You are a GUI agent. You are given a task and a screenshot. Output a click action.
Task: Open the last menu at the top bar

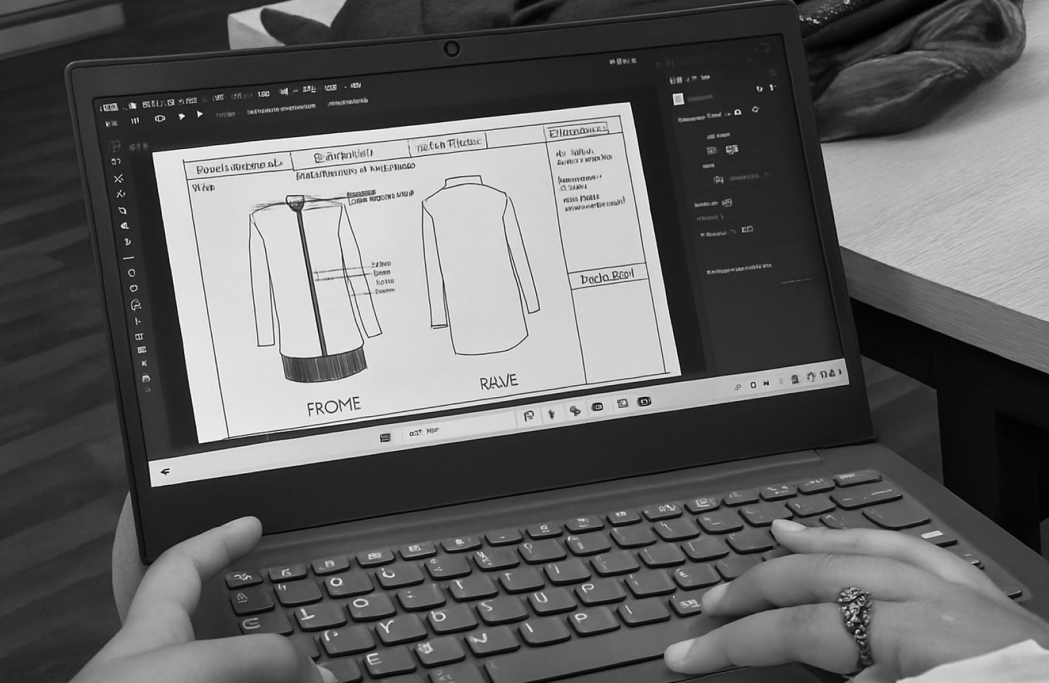point(356,86)
